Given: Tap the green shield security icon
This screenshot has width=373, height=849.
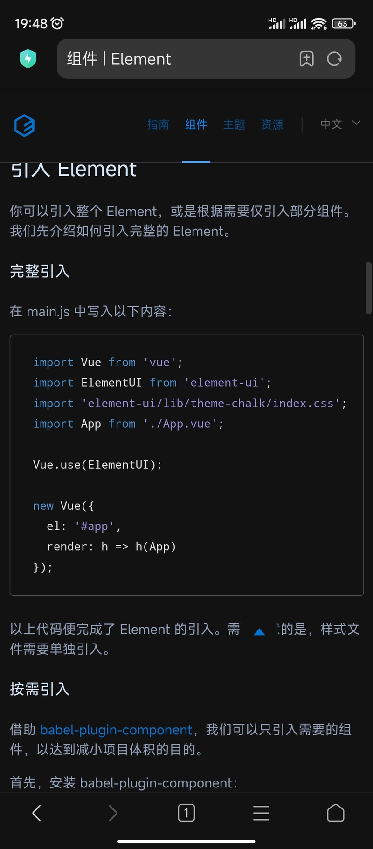Looking at the screenshot, I should coord(28,59).
